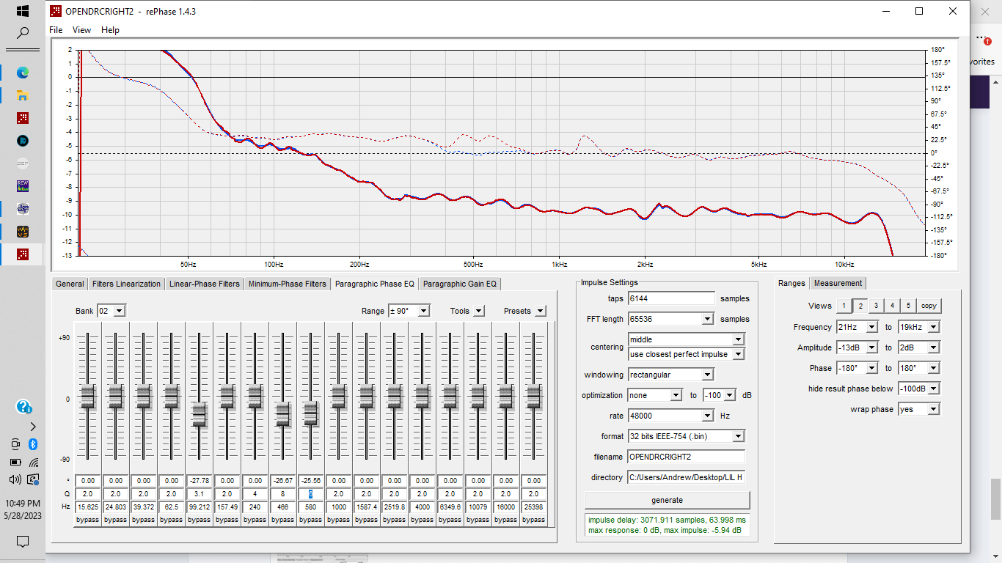1002x563 pixels.
Task: Open the battery status tray icon
Action: point(15,463)
